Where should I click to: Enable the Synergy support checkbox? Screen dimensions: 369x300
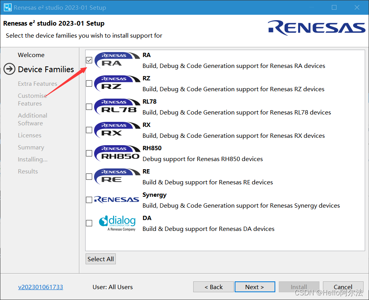tap(89, 200)
